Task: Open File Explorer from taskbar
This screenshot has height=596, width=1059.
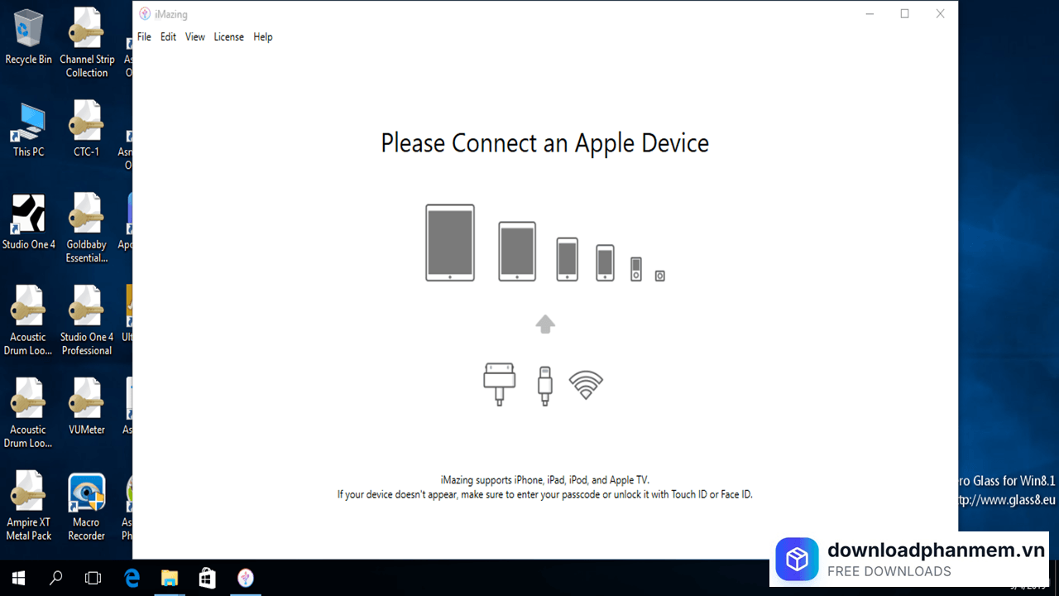Action: coord(170,578)
